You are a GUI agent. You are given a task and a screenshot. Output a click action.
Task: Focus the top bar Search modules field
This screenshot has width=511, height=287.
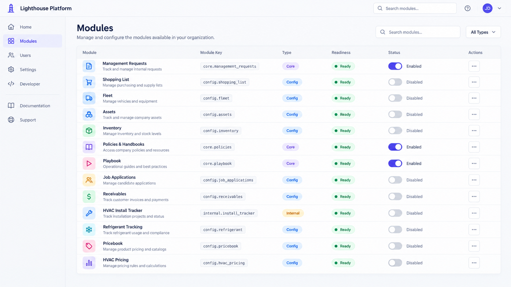click(x=415, y=8)
